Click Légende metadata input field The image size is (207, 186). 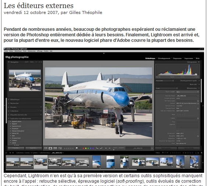click(188, 126)
